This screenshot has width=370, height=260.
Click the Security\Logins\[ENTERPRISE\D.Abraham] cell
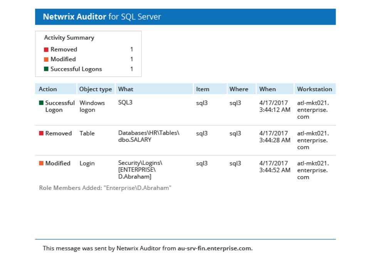tap(140, 170)
